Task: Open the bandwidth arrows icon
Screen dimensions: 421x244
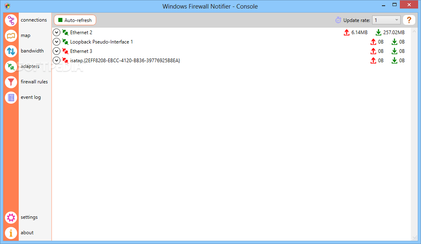Action: coord(11,51)
